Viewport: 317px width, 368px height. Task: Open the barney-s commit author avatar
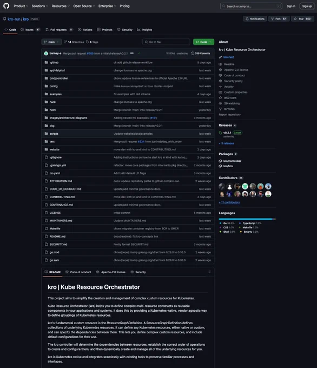pyautogui.click(x=46, y=53)
